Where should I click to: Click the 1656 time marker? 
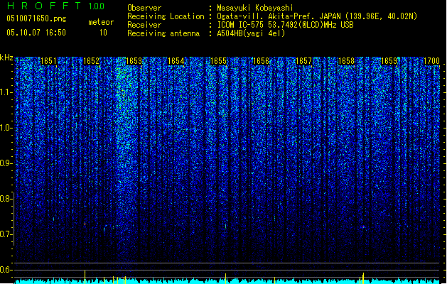pyautogui.click(x=261, y=61)
